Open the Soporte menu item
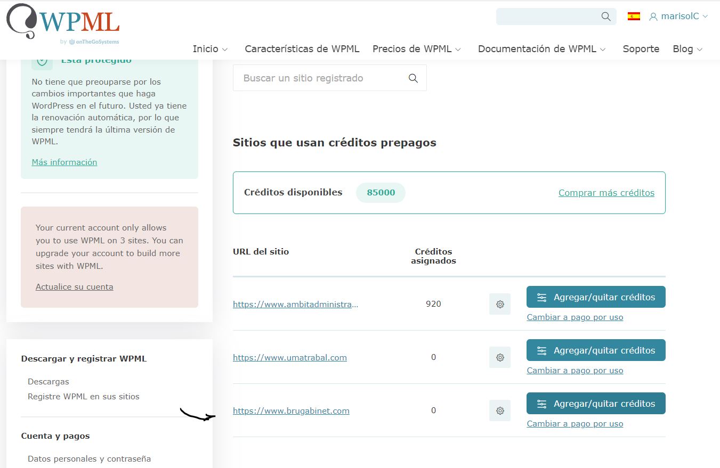 (x=641, y=49)
